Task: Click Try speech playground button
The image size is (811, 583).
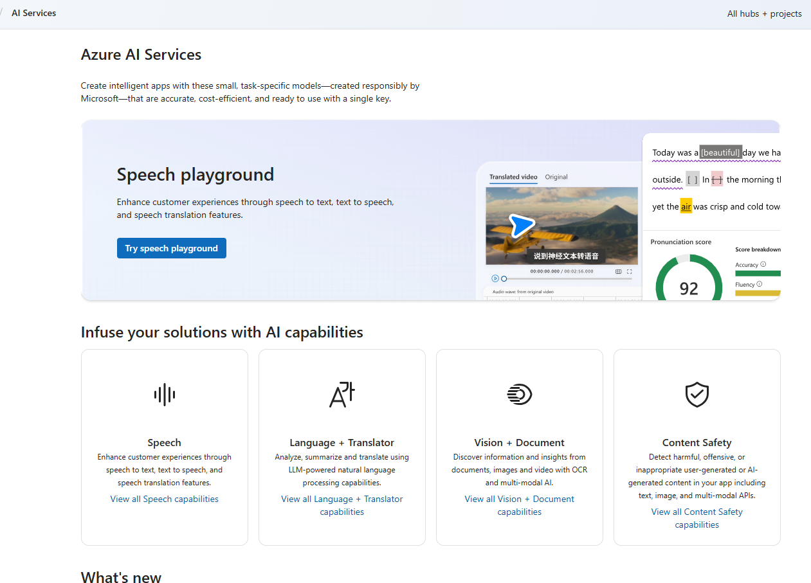Action: (x=172, y=248)
